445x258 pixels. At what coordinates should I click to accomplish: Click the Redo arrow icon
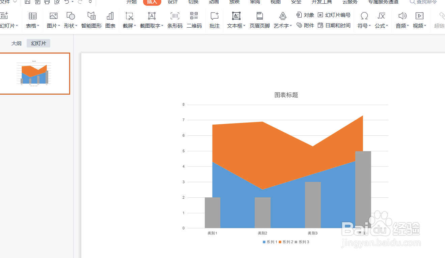80,2
